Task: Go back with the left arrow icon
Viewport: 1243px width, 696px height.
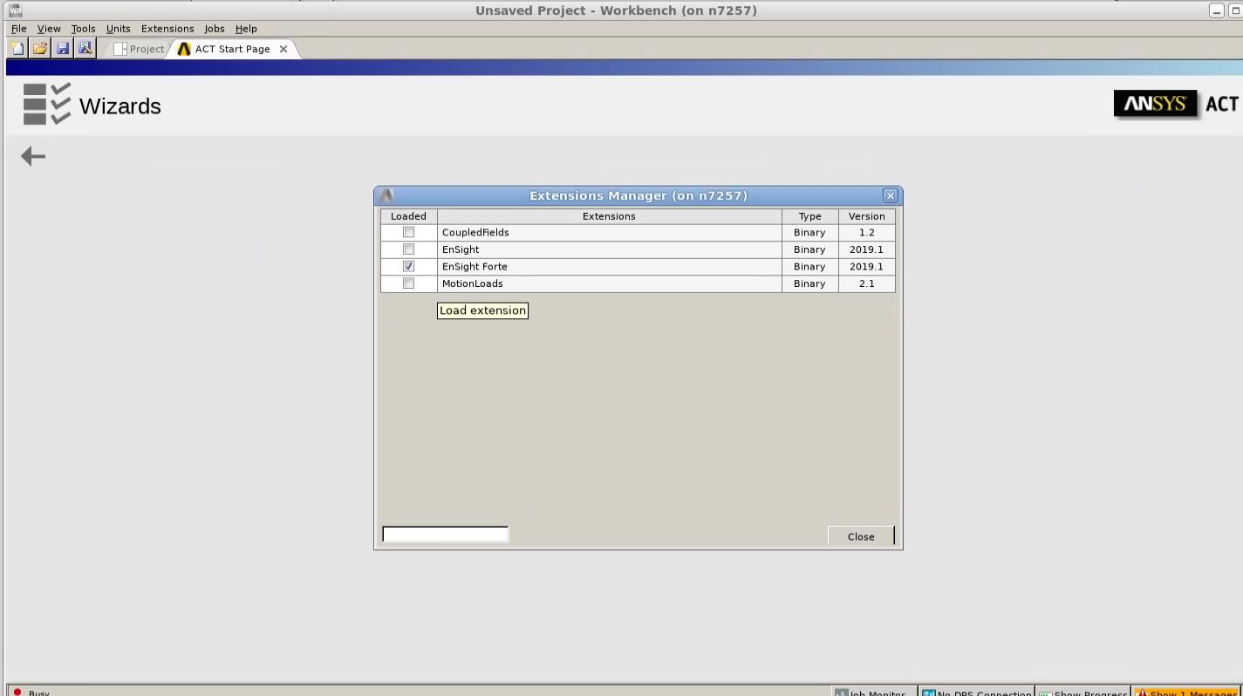Action: [x=33, y=156]
